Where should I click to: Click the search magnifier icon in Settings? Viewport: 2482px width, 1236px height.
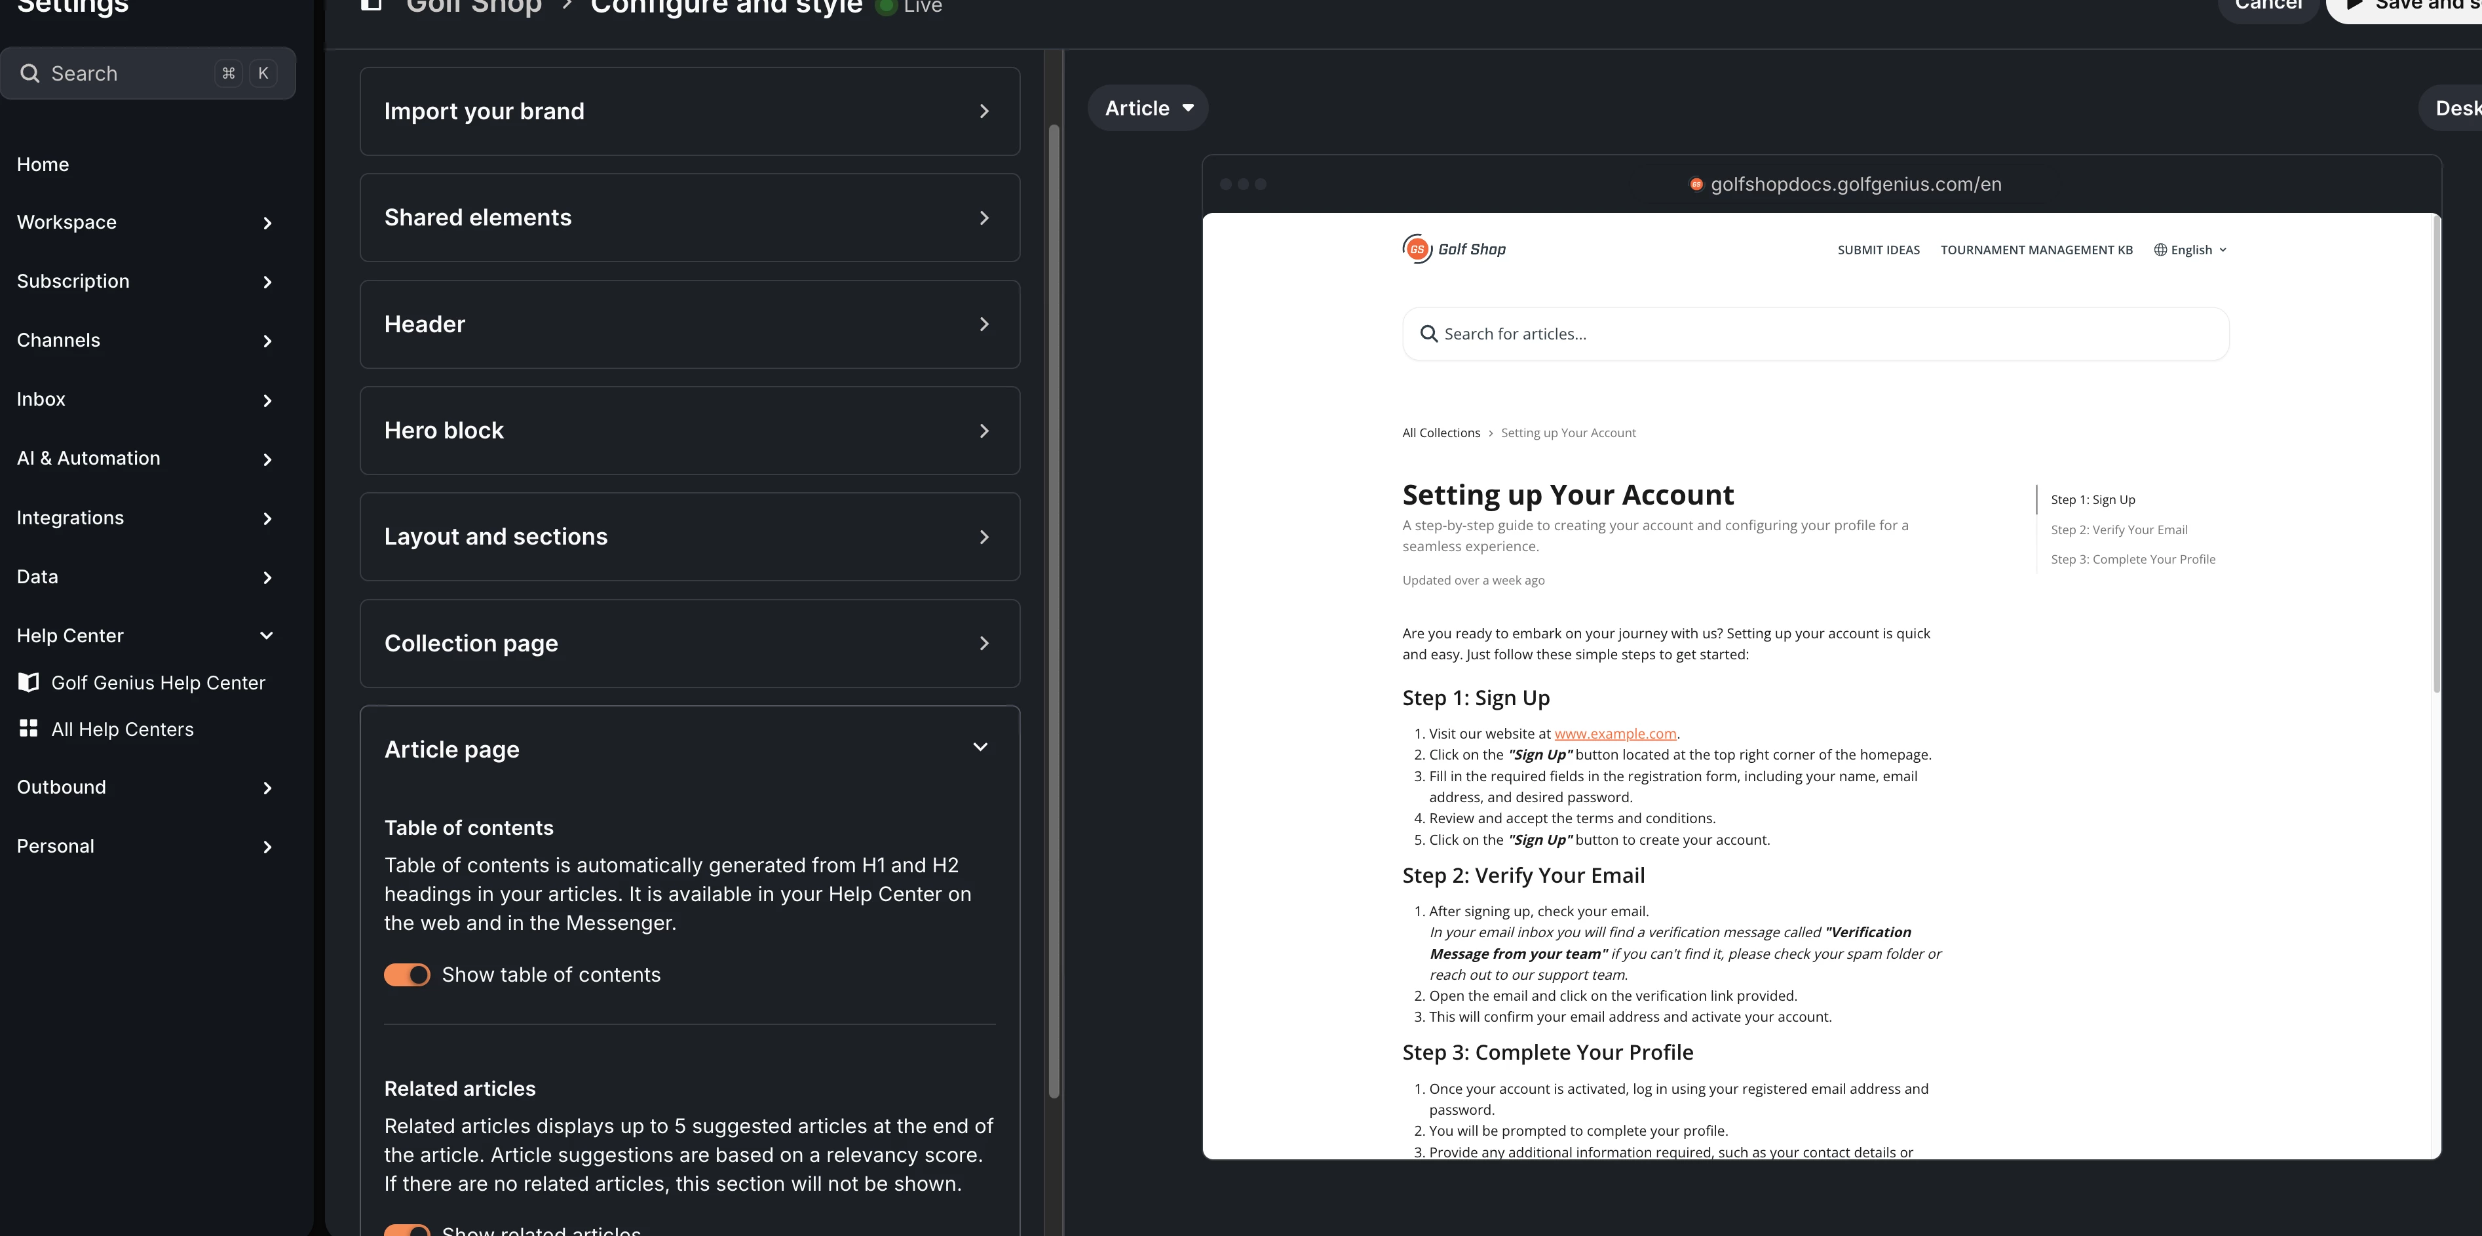click(x=30, y=73)
